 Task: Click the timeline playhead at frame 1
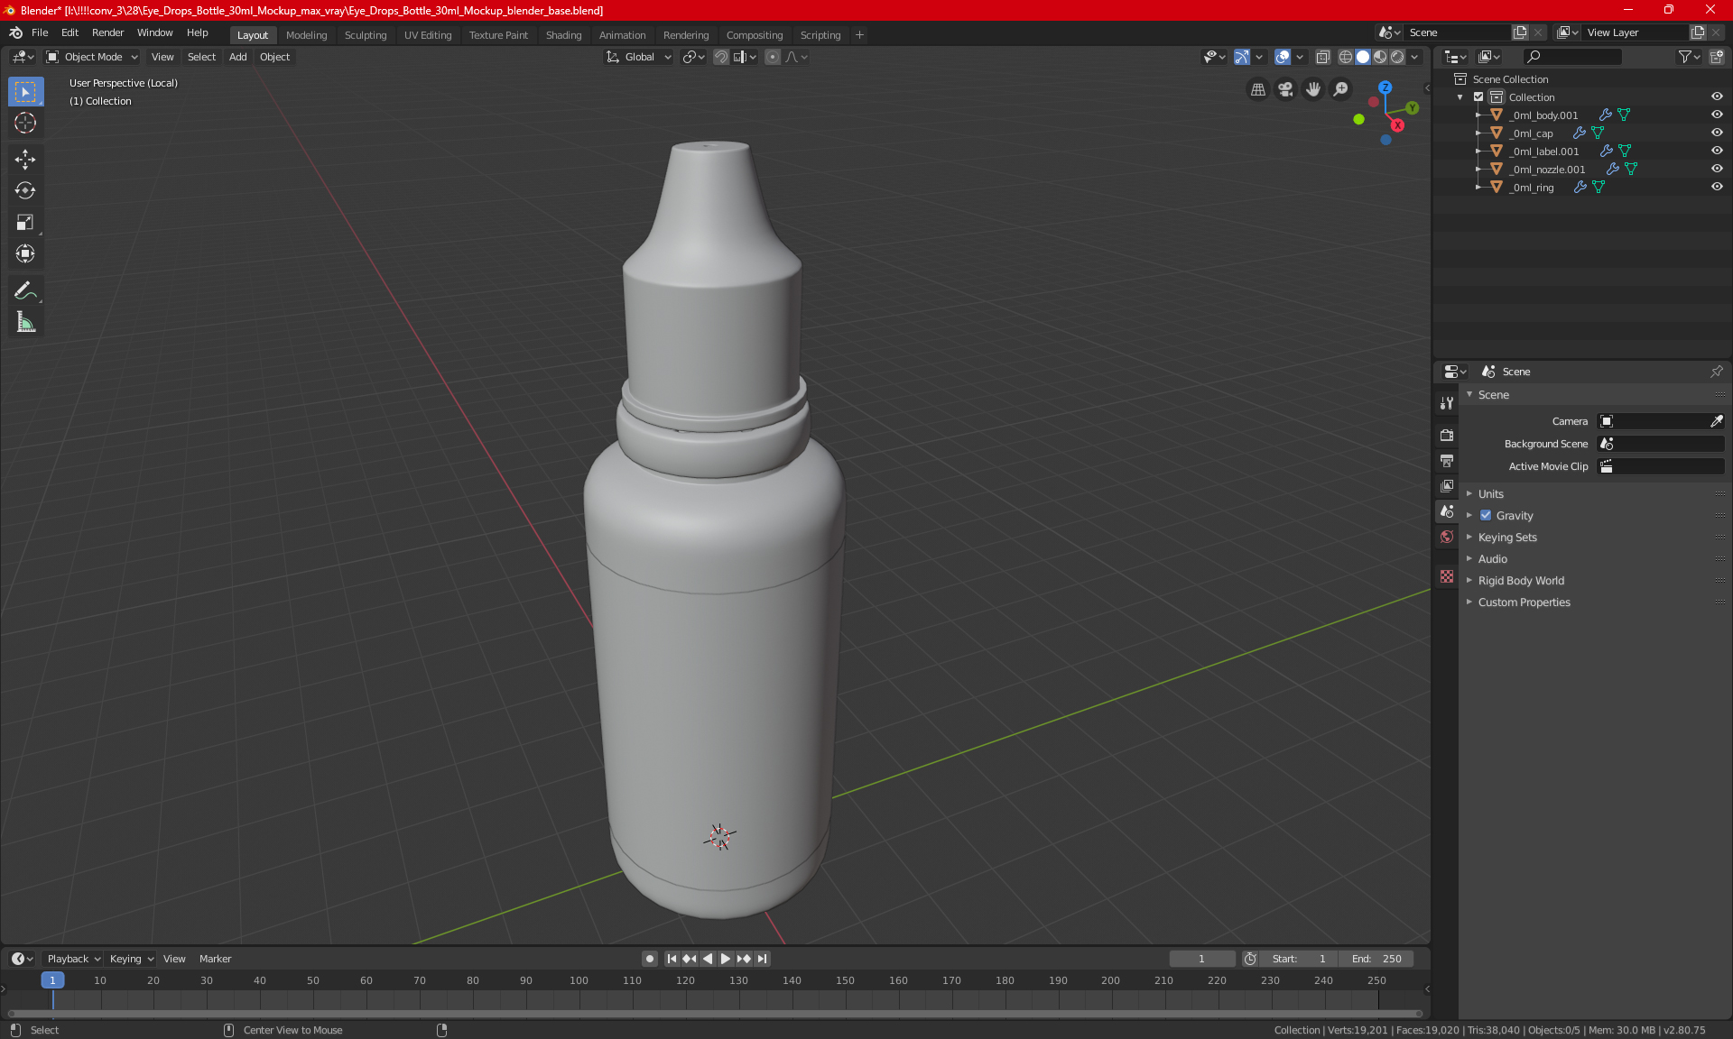tap(52, 980)
